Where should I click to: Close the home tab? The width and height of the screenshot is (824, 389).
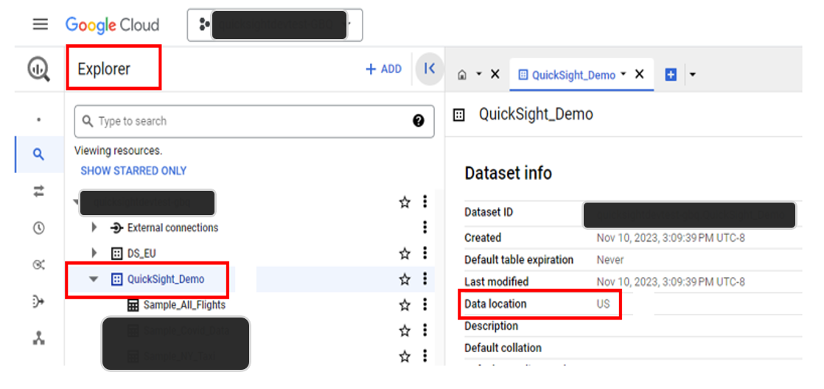(x=495, y=74)
